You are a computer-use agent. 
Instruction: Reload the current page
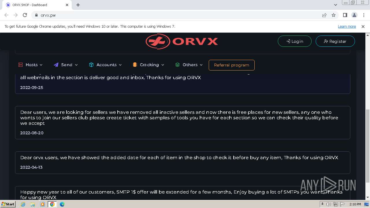25,15
